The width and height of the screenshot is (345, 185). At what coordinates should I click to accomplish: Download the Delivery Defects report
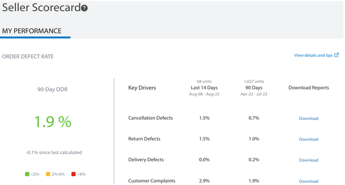click(x=309, y=160)
